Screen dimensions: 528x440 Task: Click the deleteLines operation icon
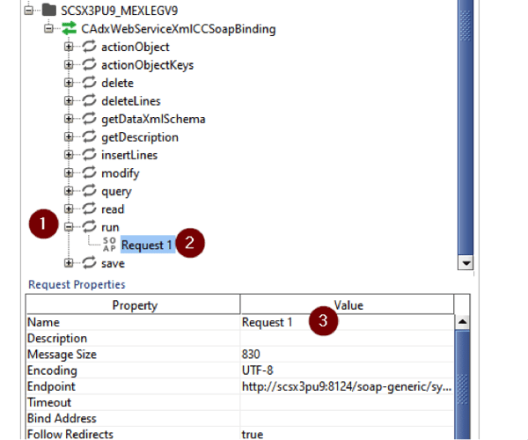tap(89, 100)
